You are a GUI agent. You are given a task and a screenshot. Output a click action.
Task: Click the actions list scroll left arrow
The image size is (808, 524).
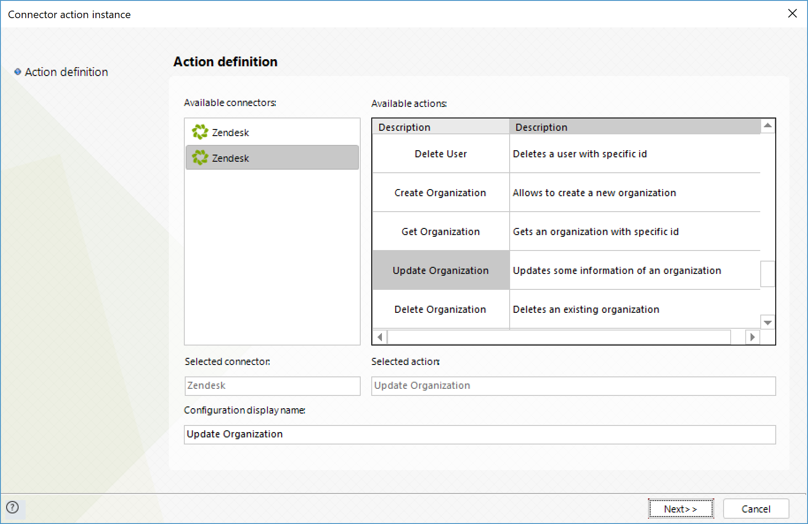[x=380, y=337]
